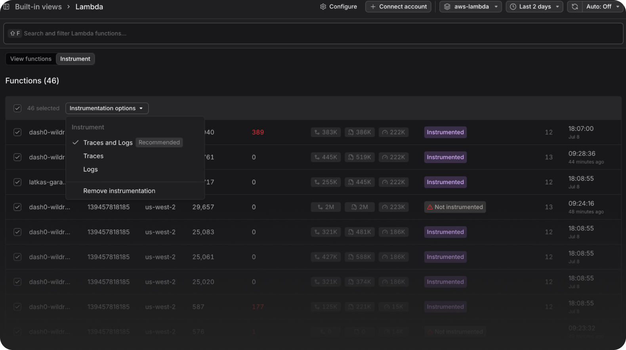Uncheck the latkas-gara row checkbox

point(17,182)
